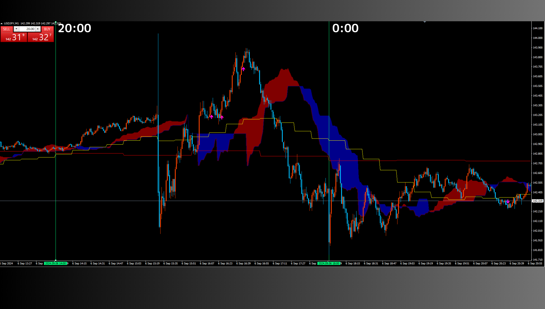Select magenta arrow near 20:23 candles
The width and height of the screenshot is (545, 309).
click(x=508, y=202)
